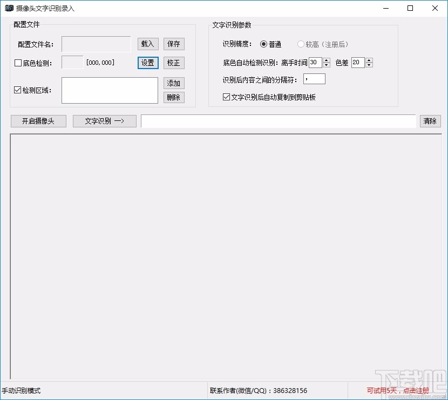Viewport: 448px width, 400px height.
Task: Select 普通 recognition precision
Action: point(264,44)
